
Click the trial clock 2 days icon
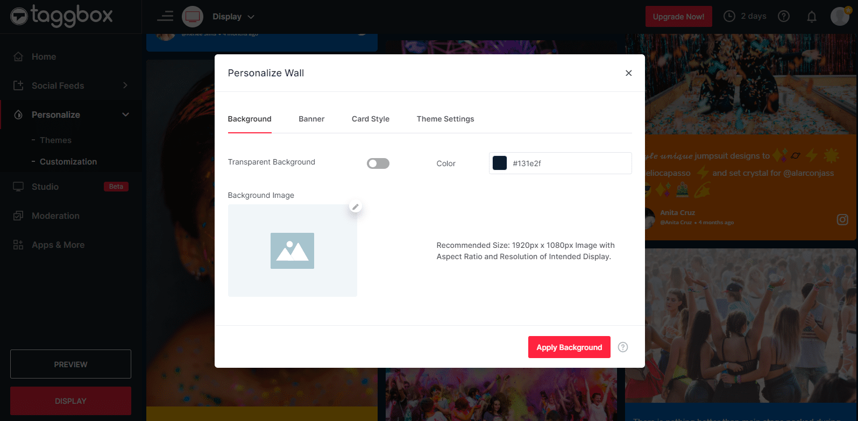tap(729, 17)
